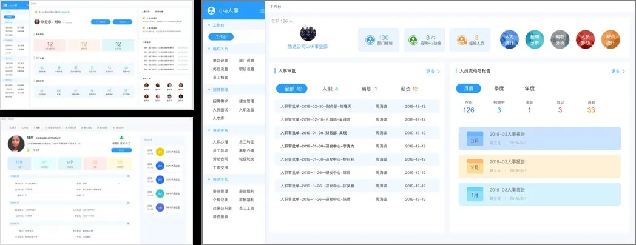
Task: Collapse the 组织人员 sidebar section
Action: click(221, 49)
